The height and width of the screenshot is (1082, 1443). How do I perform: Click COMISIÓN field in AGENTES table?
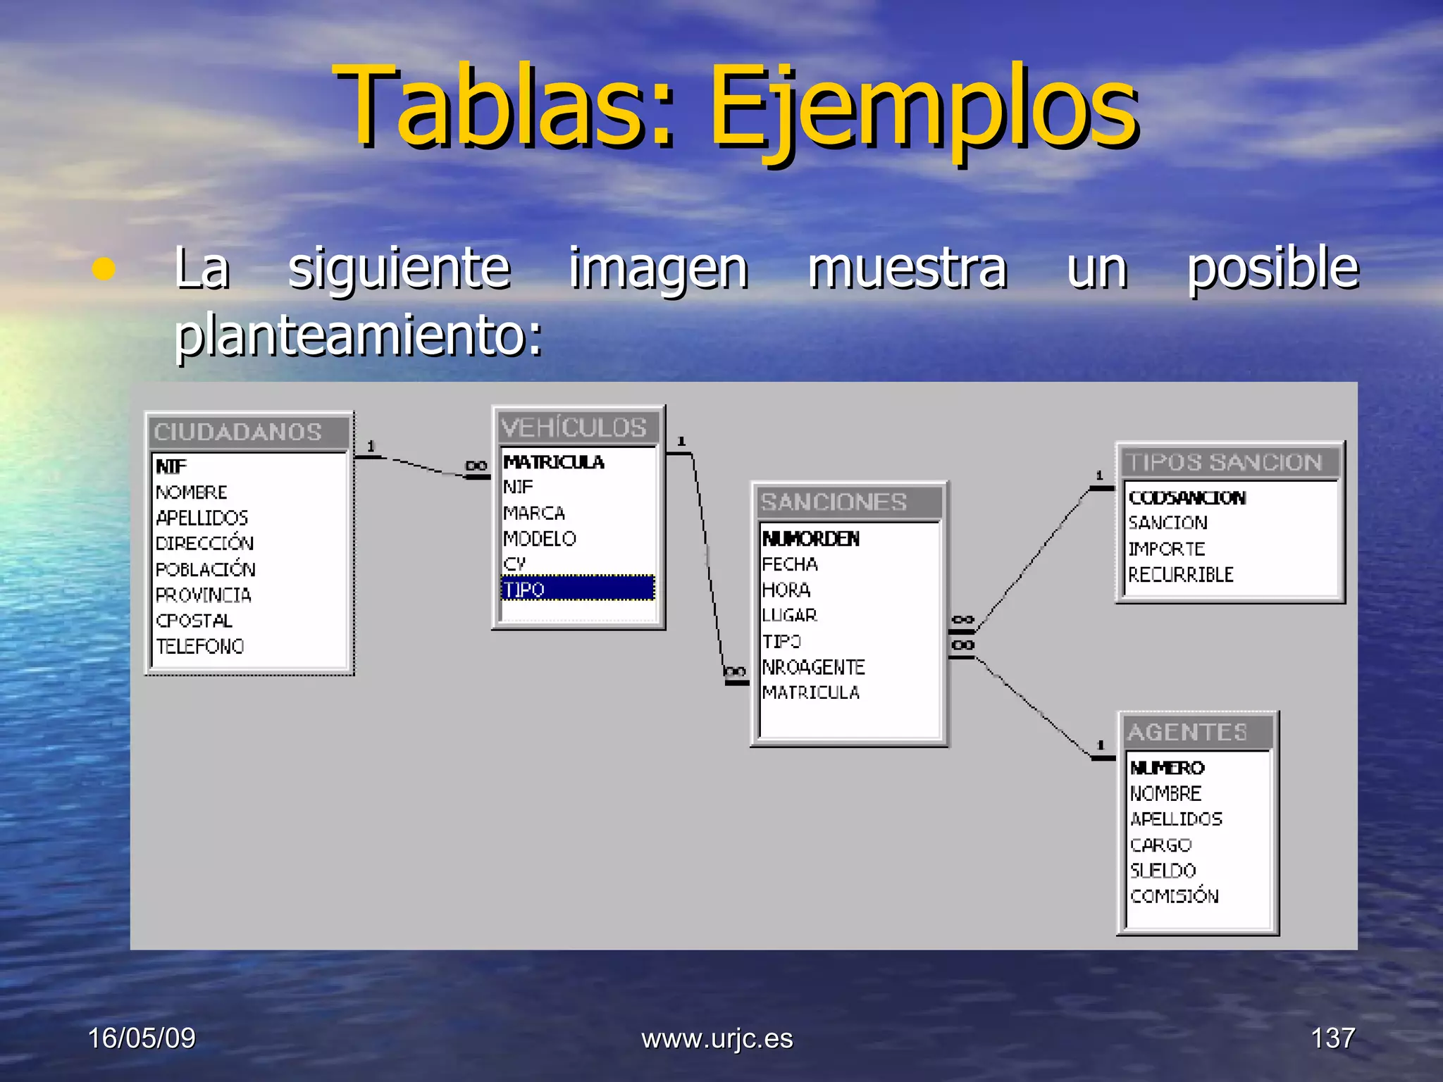tap(1175, 896)
